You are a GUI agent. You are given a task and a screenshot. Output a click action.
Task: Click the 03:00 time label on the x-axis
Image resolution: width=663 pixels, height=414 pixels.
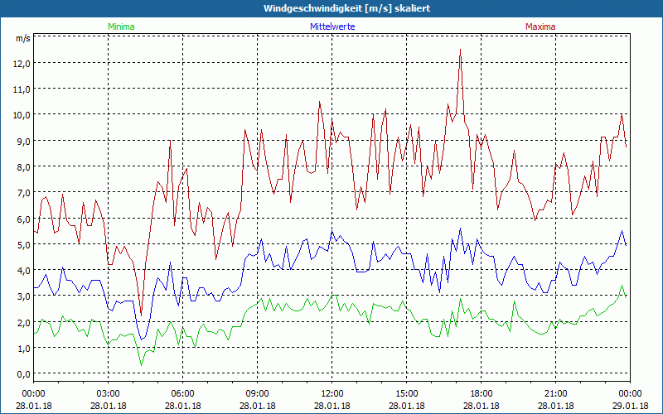click(109, 393)
